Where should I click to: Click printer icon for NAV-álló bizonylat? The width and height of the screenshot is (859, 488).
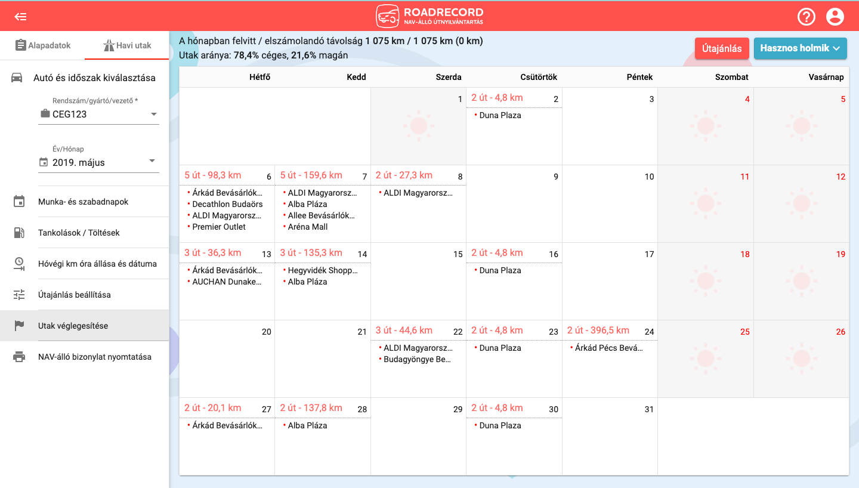tap(19, 357)
